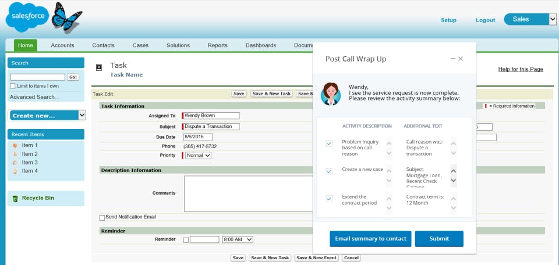Click the Subject Dispute a Transaction field
559x265 pixels.
coord(211,127)
